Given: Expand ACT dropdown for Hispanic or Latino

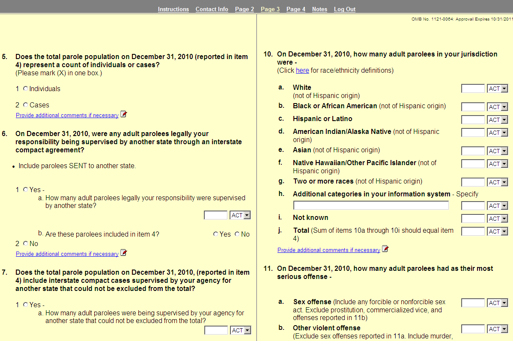Looking at the screenshot, I should point(498,120).
